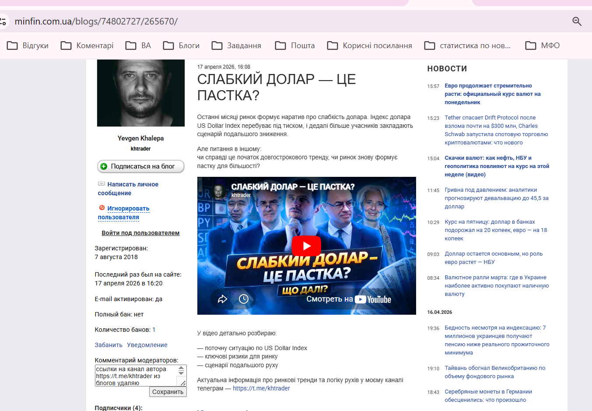Viewport: 592px width, 411px height.
Task: Click the Подписчики (4) heading
Action: (119, 408)
